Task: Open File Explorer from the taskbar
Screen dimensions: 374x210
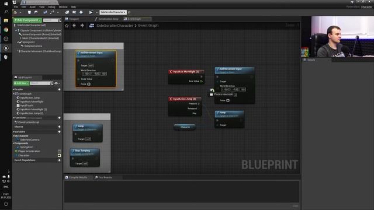Action: coord(6,21)
